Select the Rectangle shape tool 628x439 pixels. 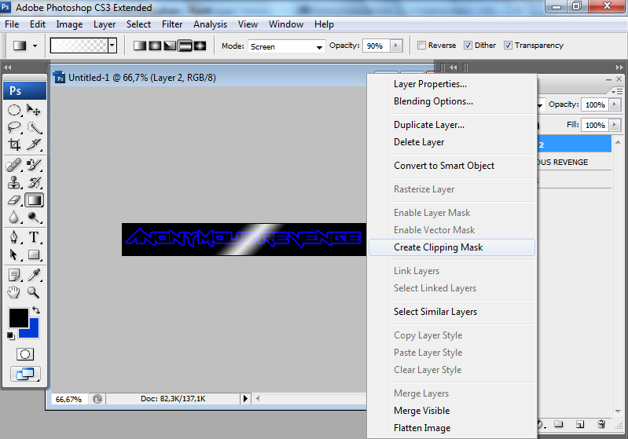[34, 254]
